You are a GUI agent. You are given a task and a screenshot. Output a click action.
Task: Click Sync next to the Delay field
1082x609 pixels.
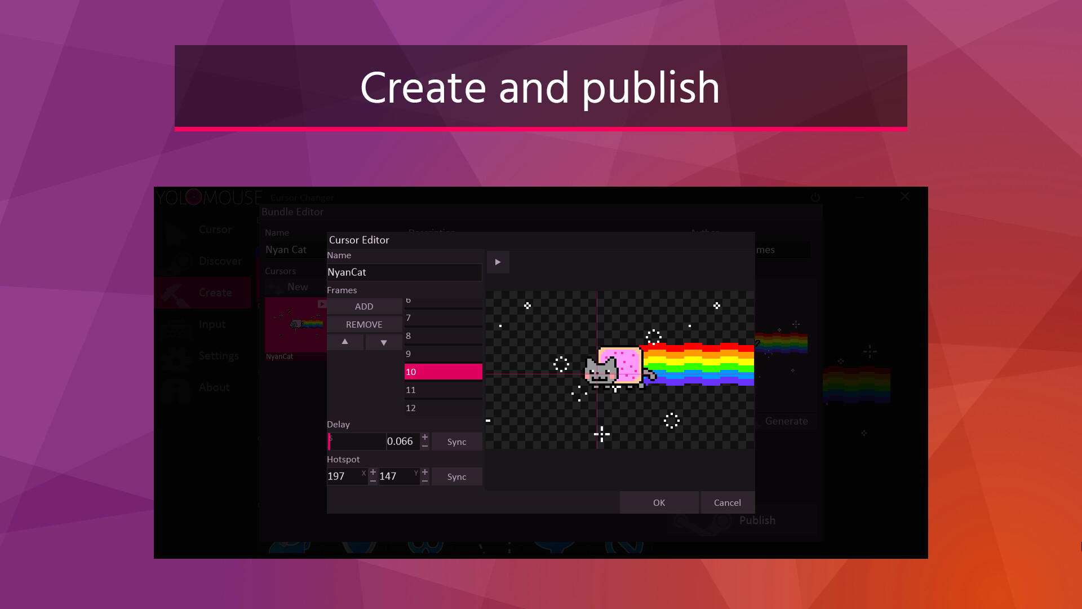[456, 442]
